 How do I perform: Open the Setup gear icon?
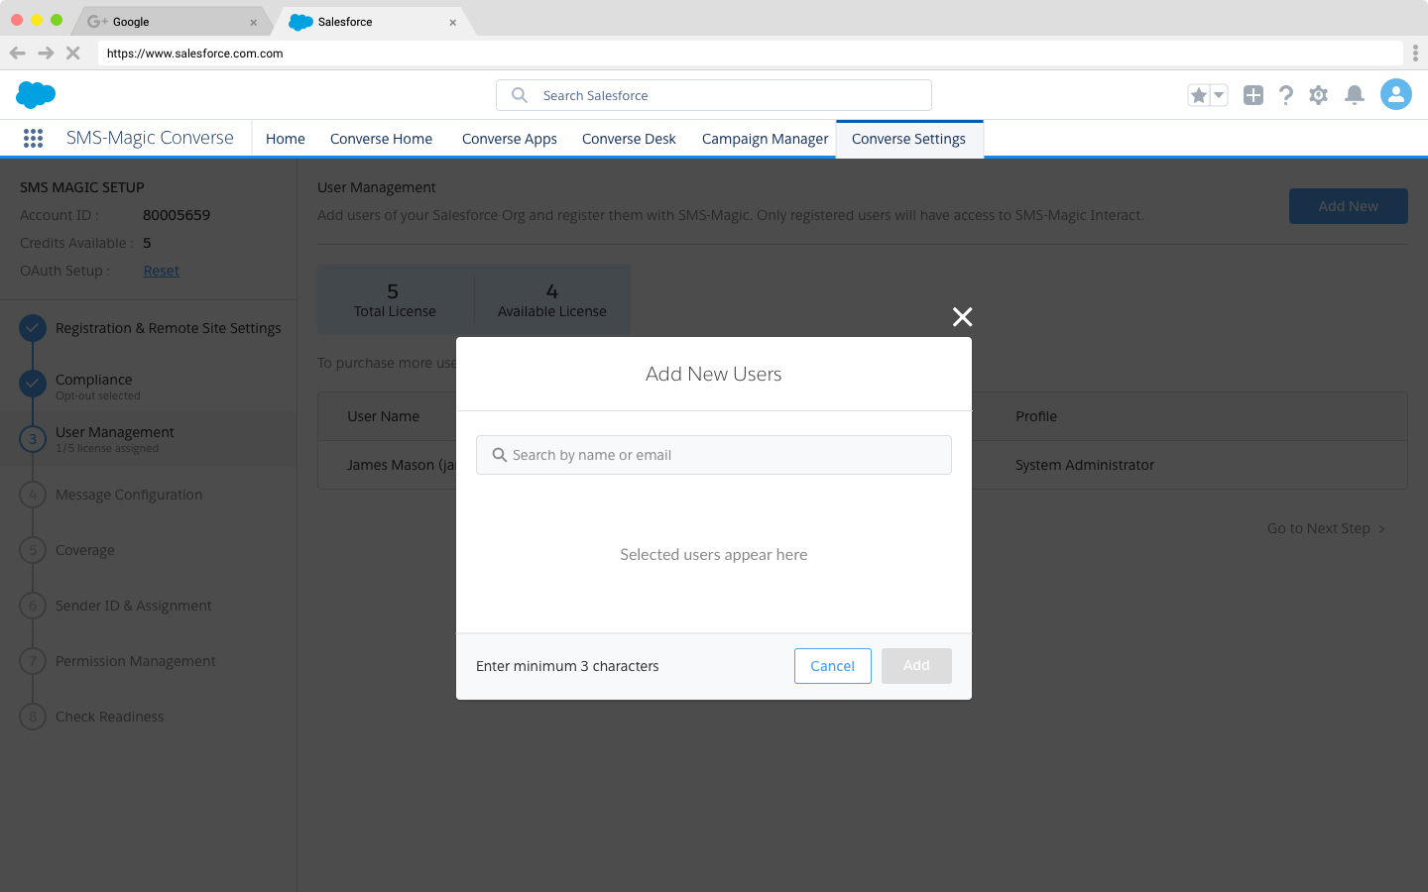[1318, 95]
